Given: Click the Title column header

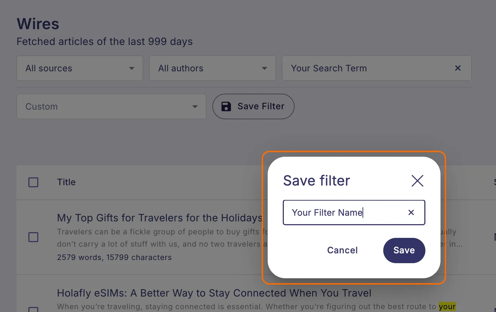Looking at the screenshot, I should [x=66, y=182].
